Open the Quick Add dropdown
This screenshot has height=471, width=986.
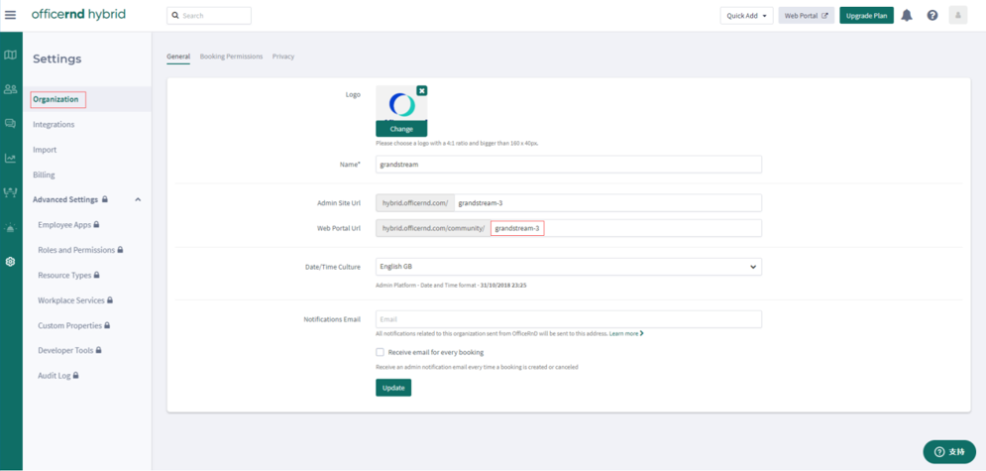tap(746, 16)
